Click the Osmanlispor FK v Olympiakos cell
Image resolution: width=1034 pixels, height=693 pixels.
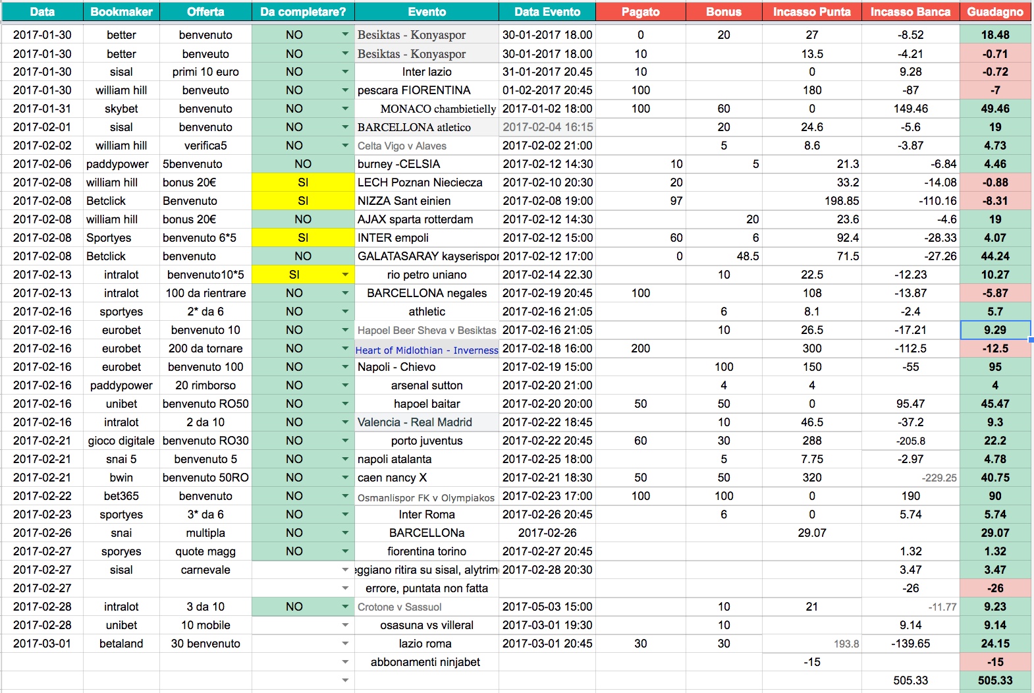427,497
